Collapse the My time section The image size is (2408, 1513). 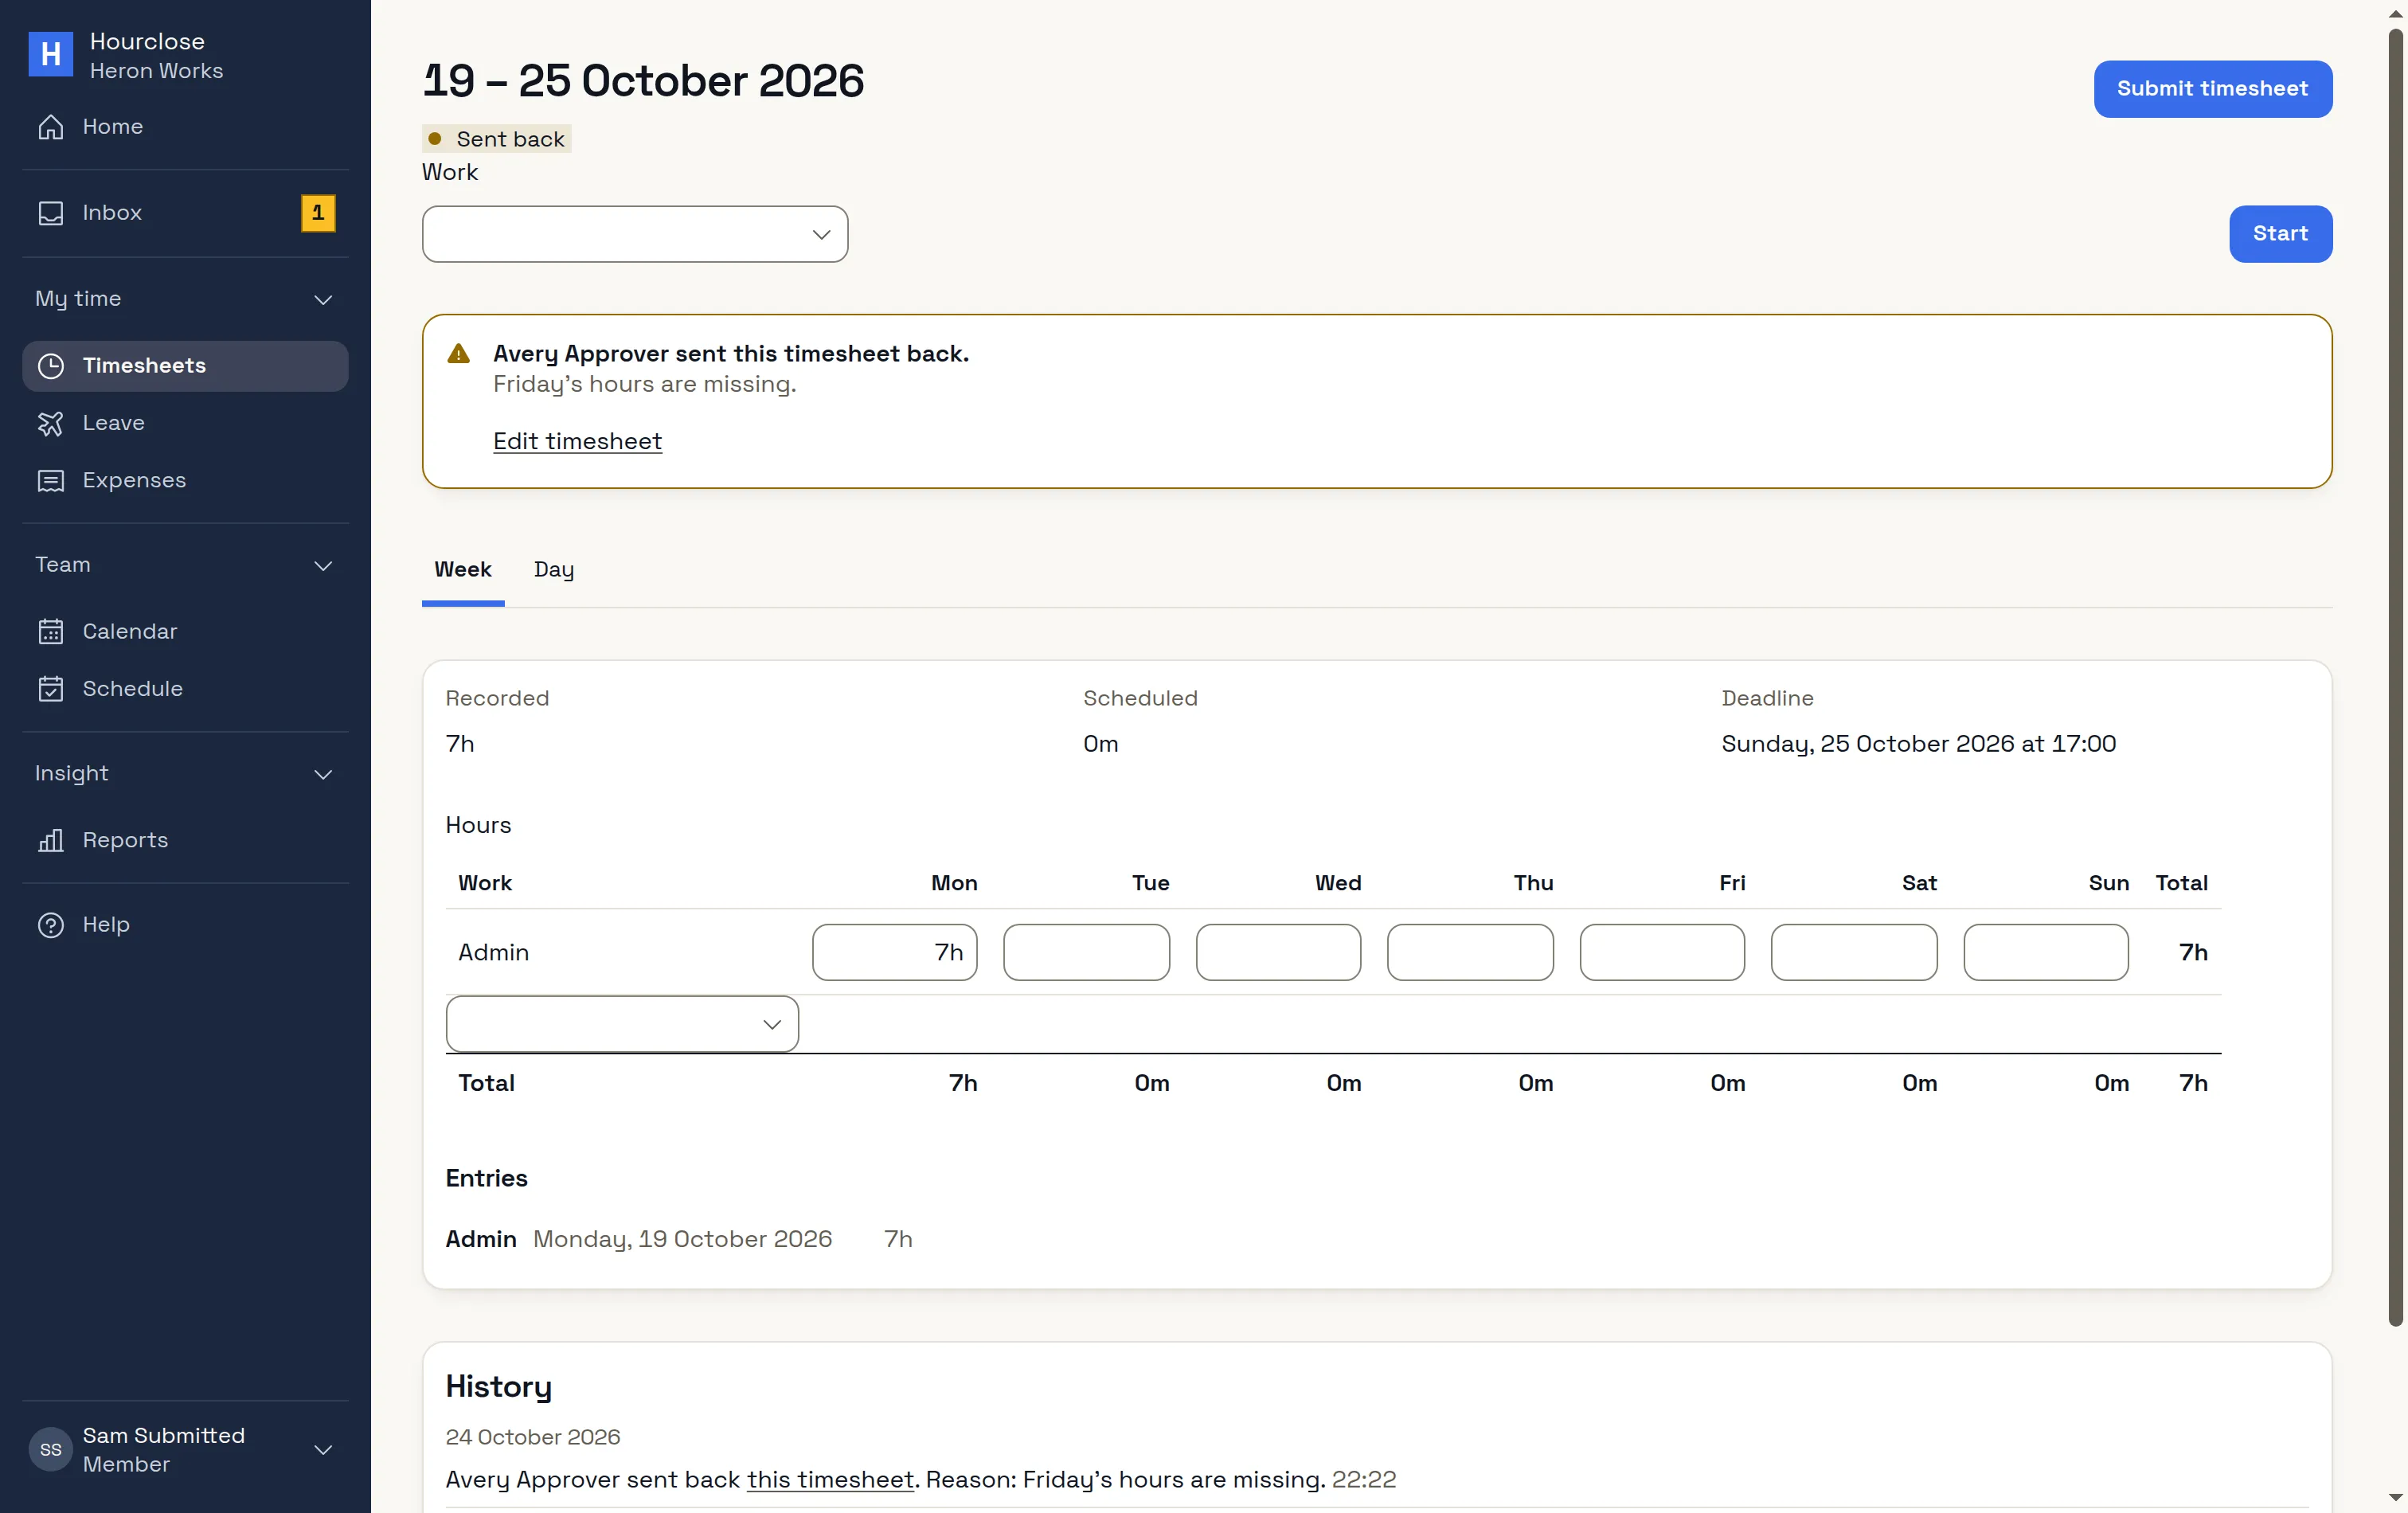point(185,299)
